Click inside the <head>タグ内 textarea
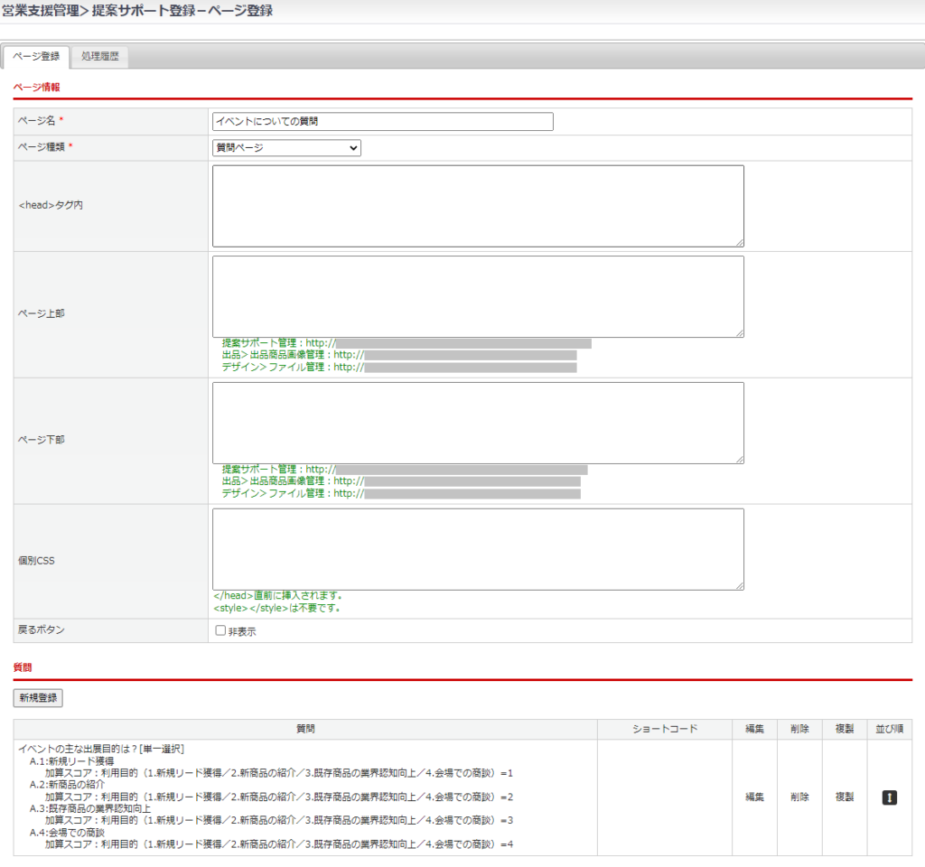 (x=478, y=206)
